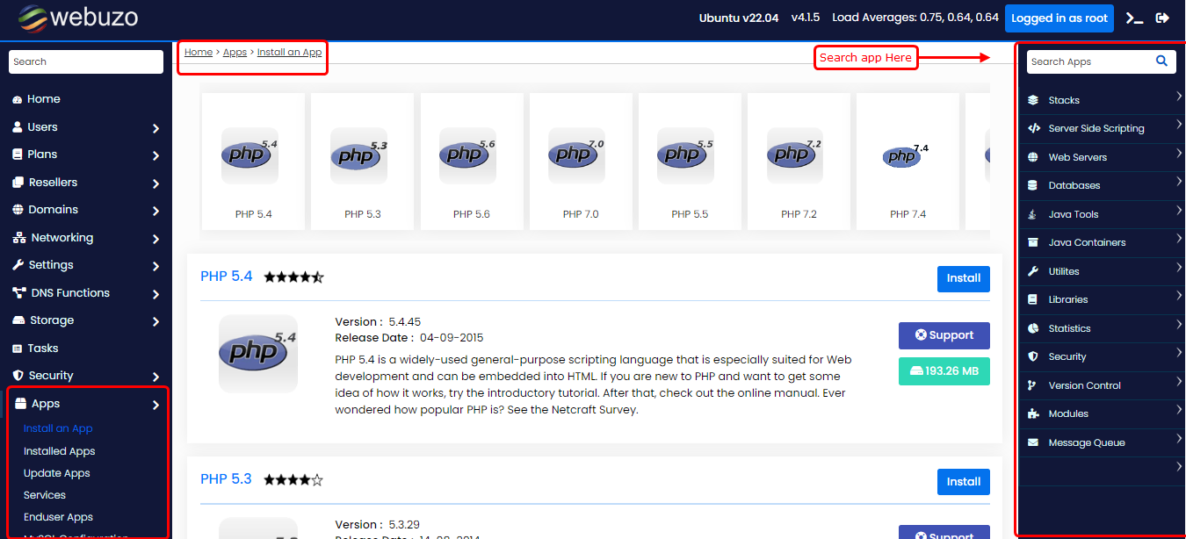1186x539 pixels.
Task: Open the terminal icon in header
Action: pyautogui.click(x=1134, y=18)
